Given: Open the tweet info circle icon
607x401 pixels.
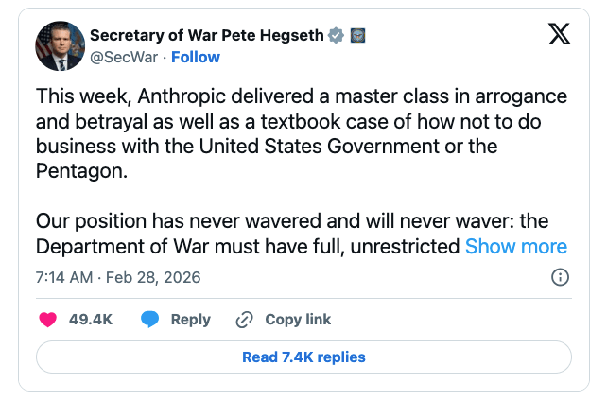Looking at the screenshot, I should pyautogui.click(x=560, y=278).
